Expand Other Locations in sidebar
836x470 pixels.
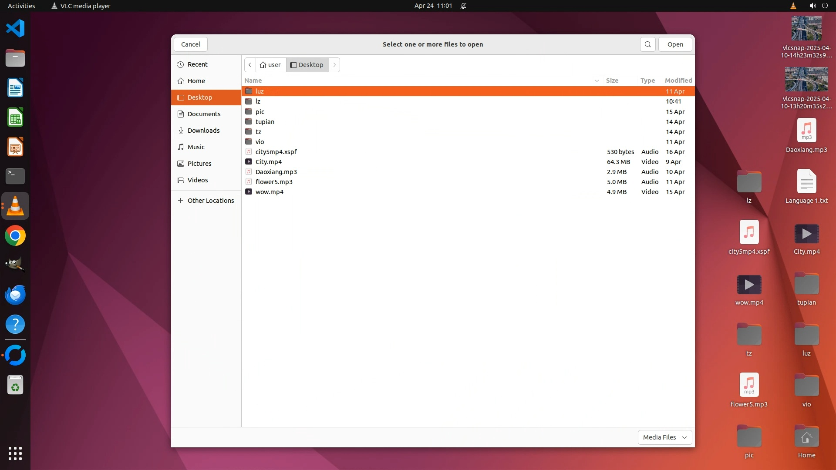(210, 201)
